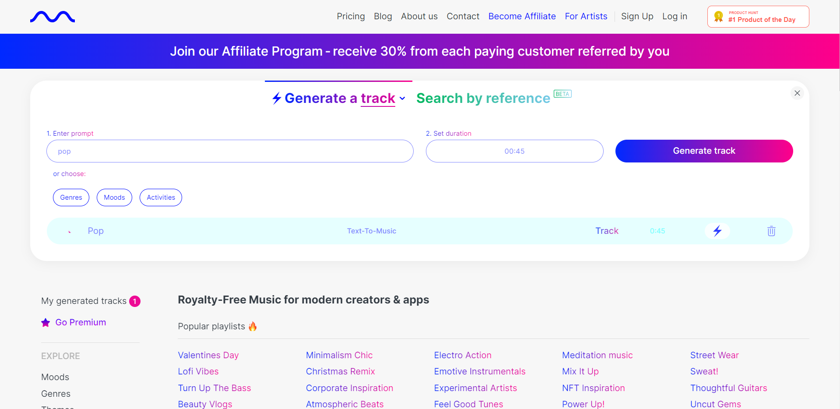Image resolution: width=840 pixels, height=409 pixels.
Task: Click the loading spinner on Pop track
Action: click(70, 231)
